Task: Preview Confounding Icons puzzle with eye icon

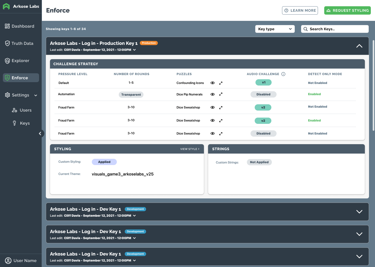Action: 213,83
